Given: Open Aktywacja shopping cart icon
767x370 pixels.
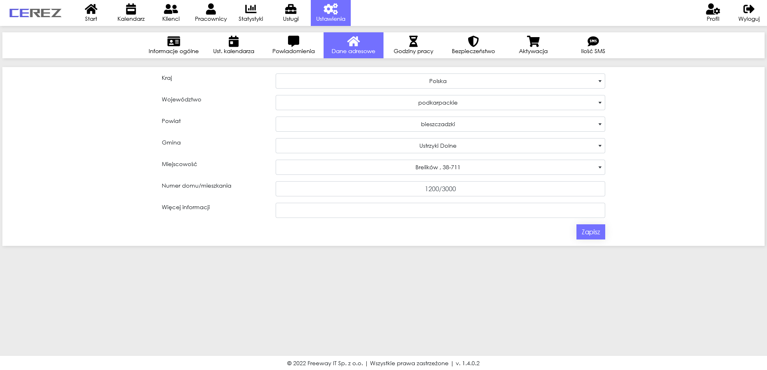Looking at the screenshot, I should click(533, 41).
